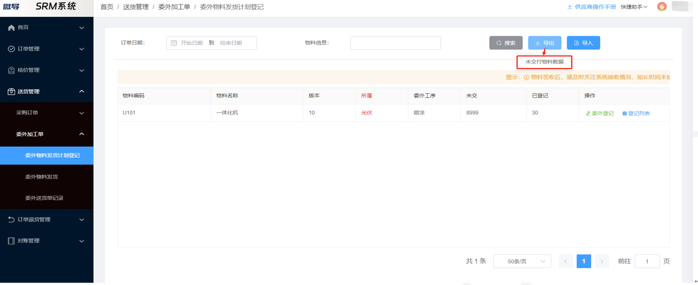Click the 对账管理 sidebar icon
698x285 pixels.
11,241
